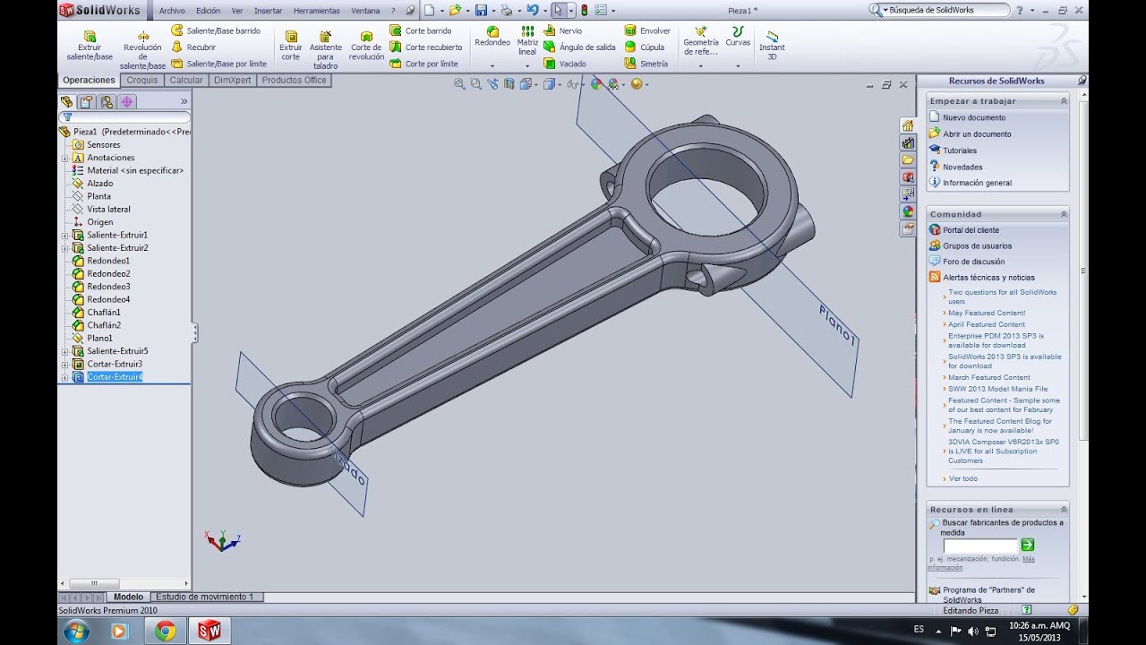Choose the Extruir corte tool

(x=291, y=46)
